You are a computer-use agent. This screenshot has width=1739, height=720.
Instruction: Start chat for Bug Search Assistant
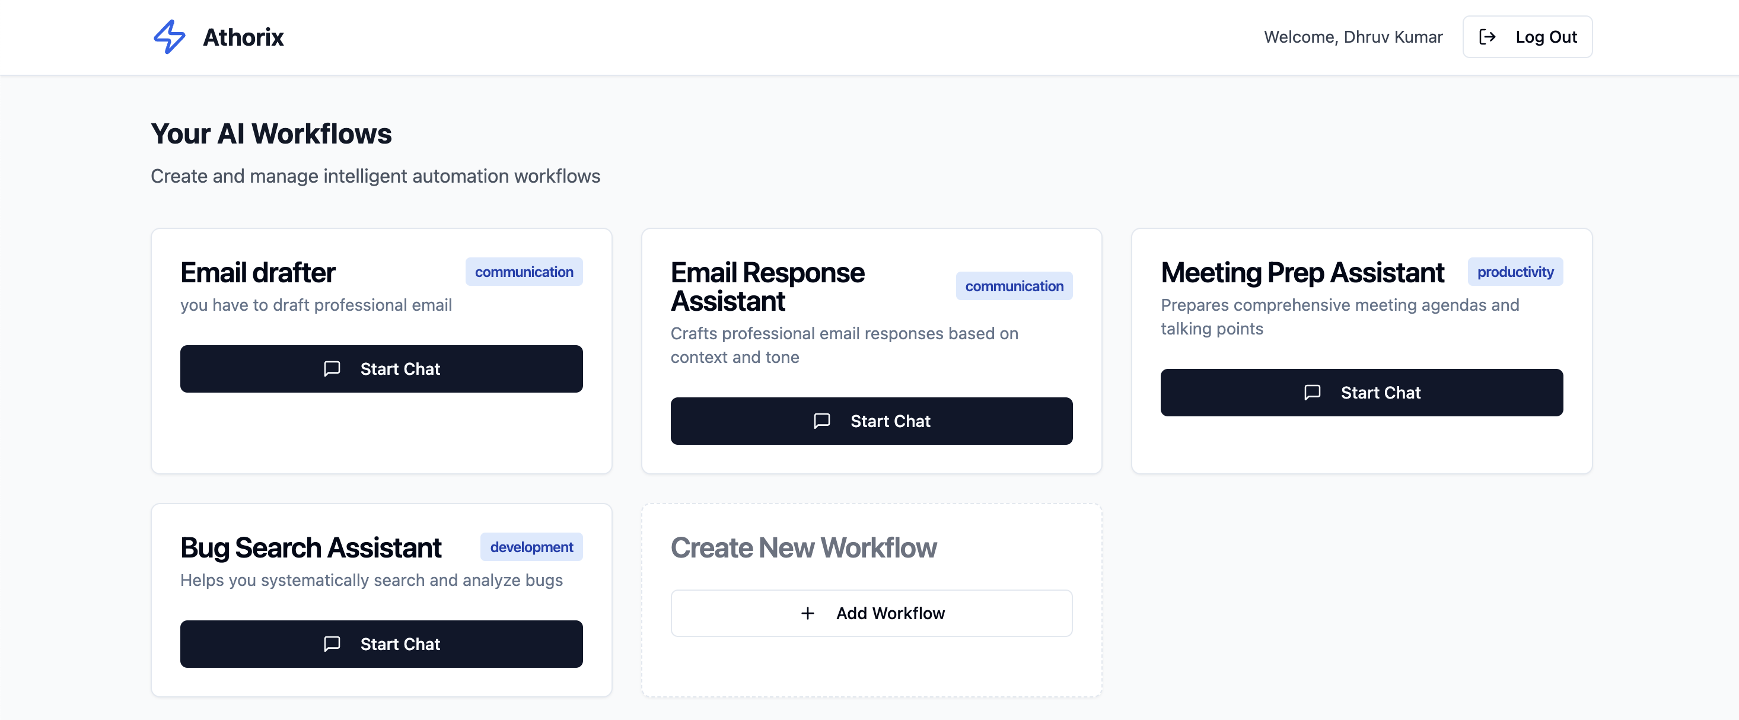(x=381, y=643)
